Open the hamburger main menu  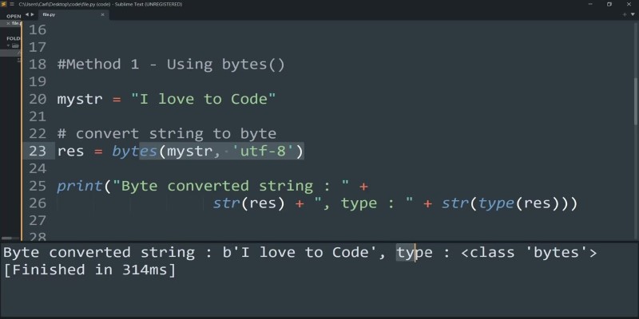11,4
